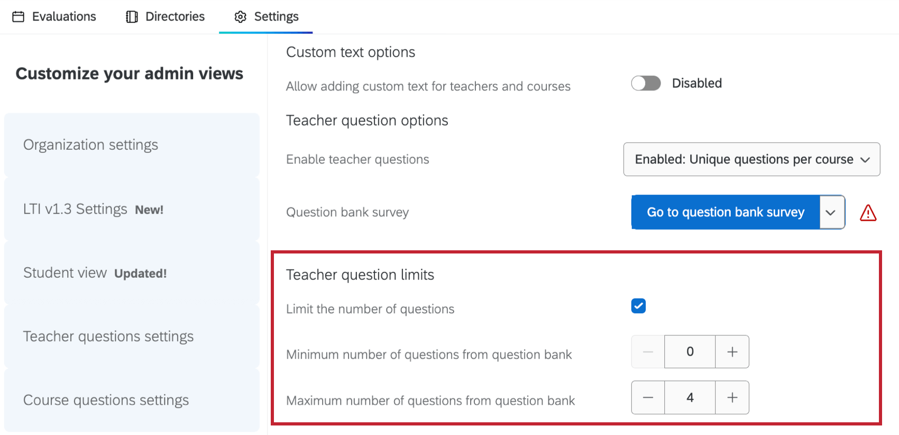
Task: Click the plus icon for minimum questions
Action: pos(732,351)
